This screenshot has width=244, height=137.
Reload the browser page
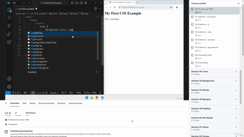click(x=115, y=7)
